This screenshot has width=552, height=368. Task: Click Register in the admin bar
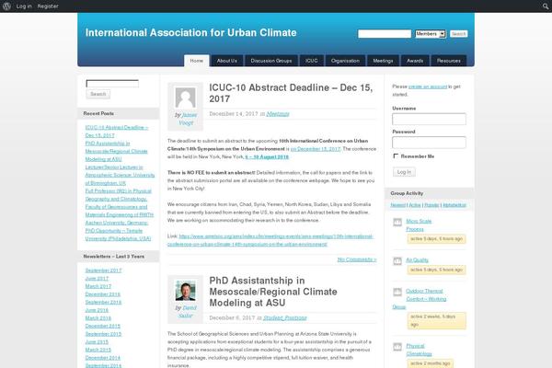click(x=48, y=6)
